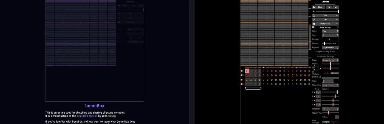The height and width of the screenshot is (124, 384).
Task: Open the Effects dropdown button
Action: point(337,117)
